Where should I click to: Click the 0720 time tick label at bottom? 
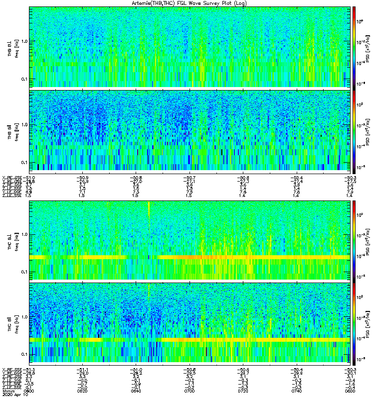tap(243, 391)
